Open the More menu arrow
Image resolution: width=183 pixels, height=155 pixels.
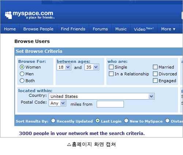pos(174,29)
